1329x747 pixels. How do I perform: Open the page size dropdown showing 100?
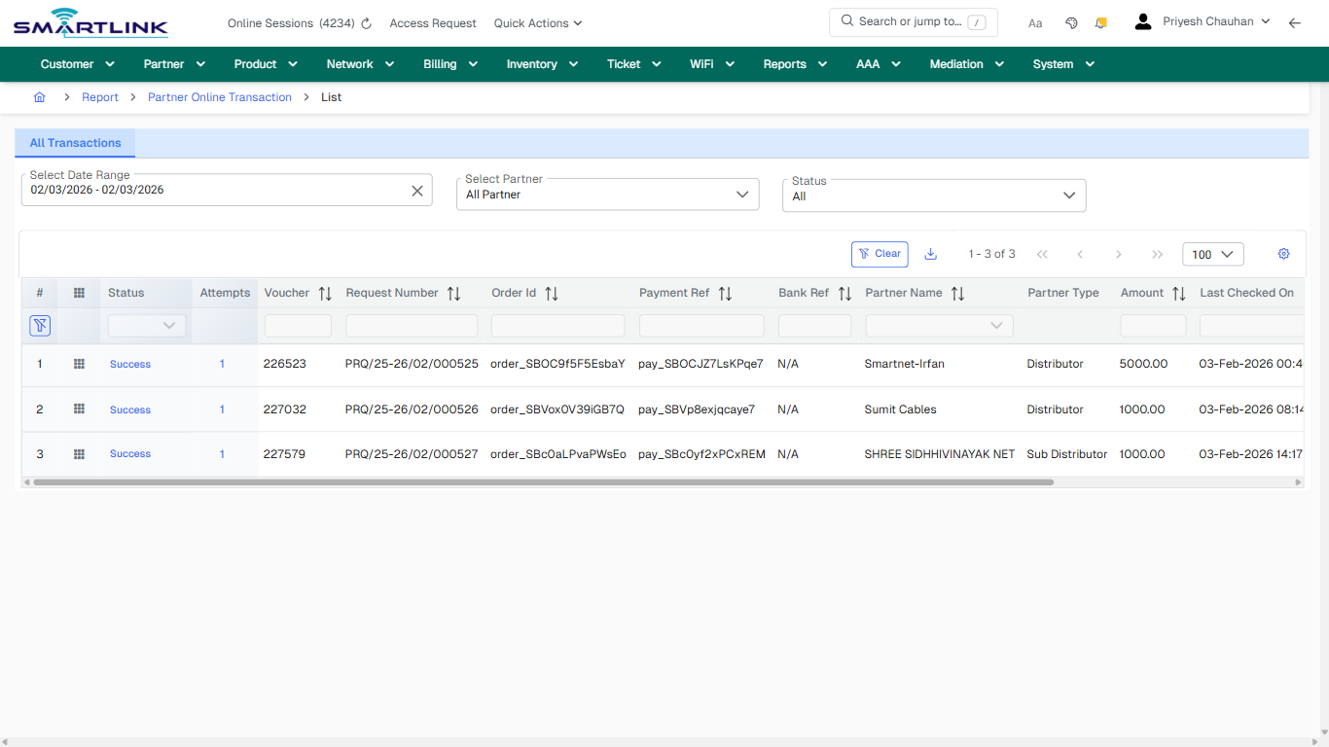point(1212,253)
